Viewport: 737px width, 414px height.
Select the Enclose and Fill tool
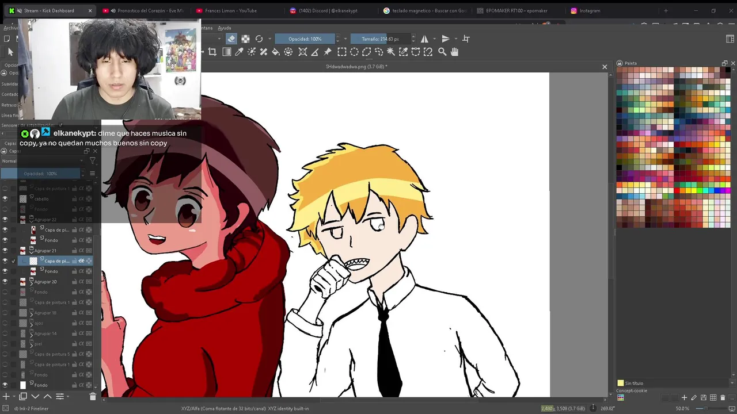point(288,52)
